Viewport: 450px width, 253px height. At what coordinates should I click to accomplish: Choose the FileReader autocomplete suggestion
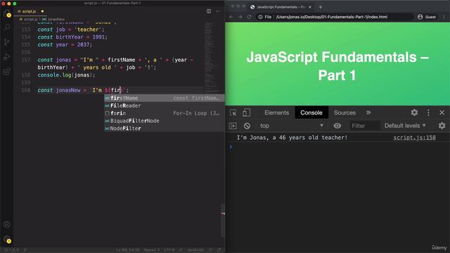[164, 105]
